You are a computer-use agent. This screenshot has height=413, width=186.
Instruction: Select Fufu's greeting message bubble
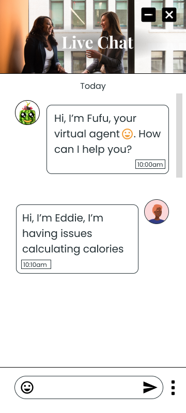coord(108,139)
